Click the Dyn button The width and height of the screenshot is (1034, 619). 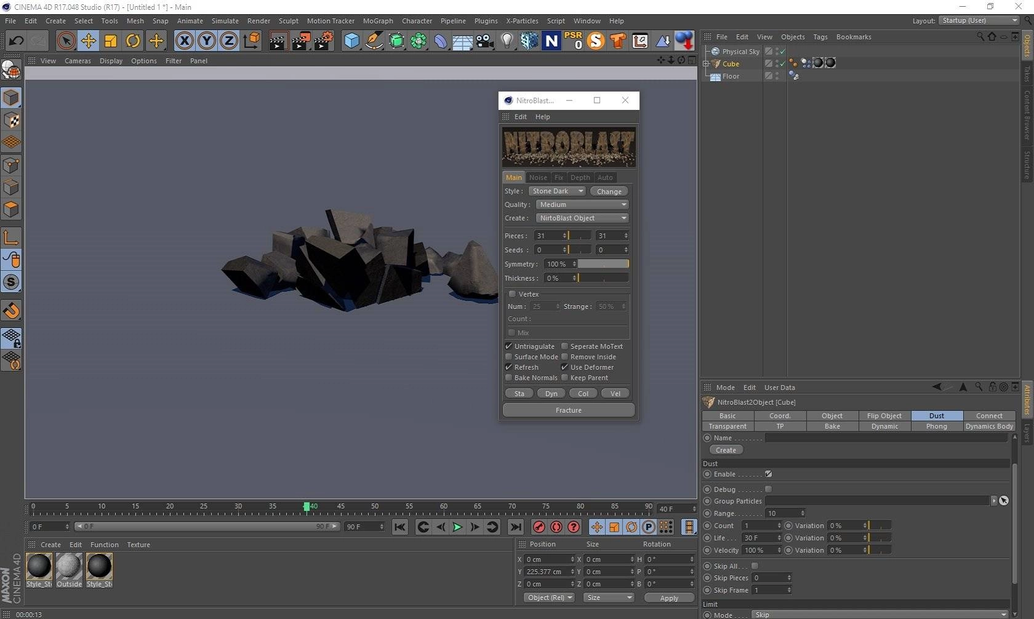[551, 394]
